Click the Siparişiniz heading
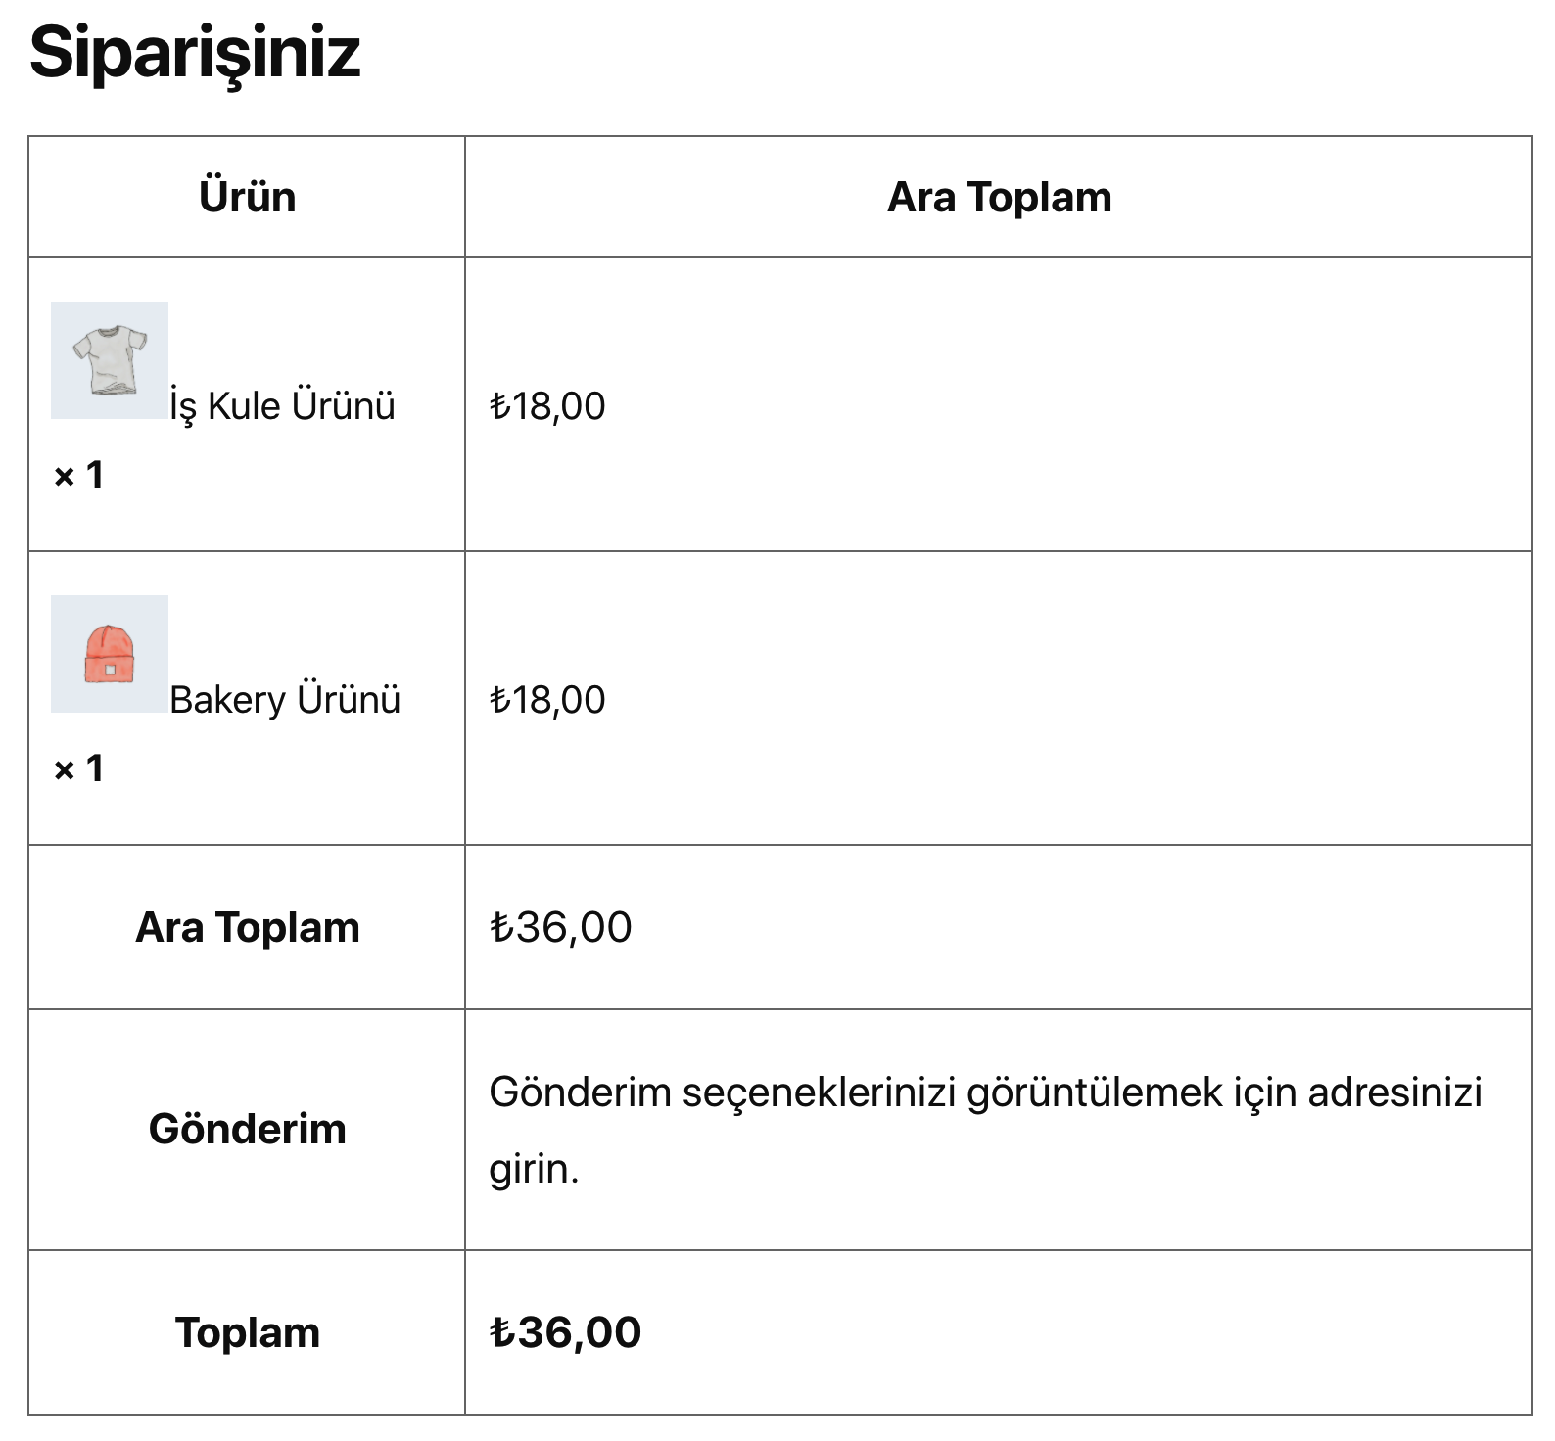The image size is (1555, 1441). tap(195, 52)
